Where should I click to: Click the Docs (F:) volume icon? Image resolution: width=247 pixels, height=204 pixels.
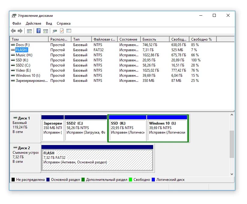[x=13, y=45]
